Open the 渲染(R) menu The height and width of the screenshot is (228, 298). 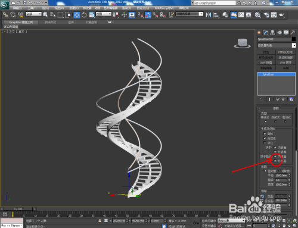[126, 8]
